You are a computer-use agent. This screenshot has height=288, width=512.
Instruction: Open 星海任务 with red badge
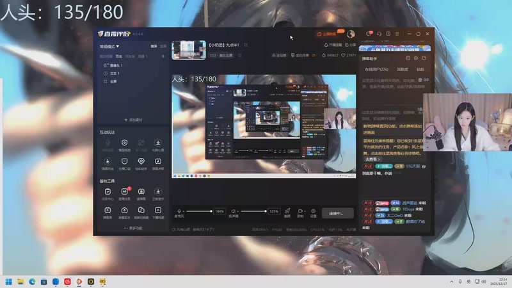(x=124, y=194)
